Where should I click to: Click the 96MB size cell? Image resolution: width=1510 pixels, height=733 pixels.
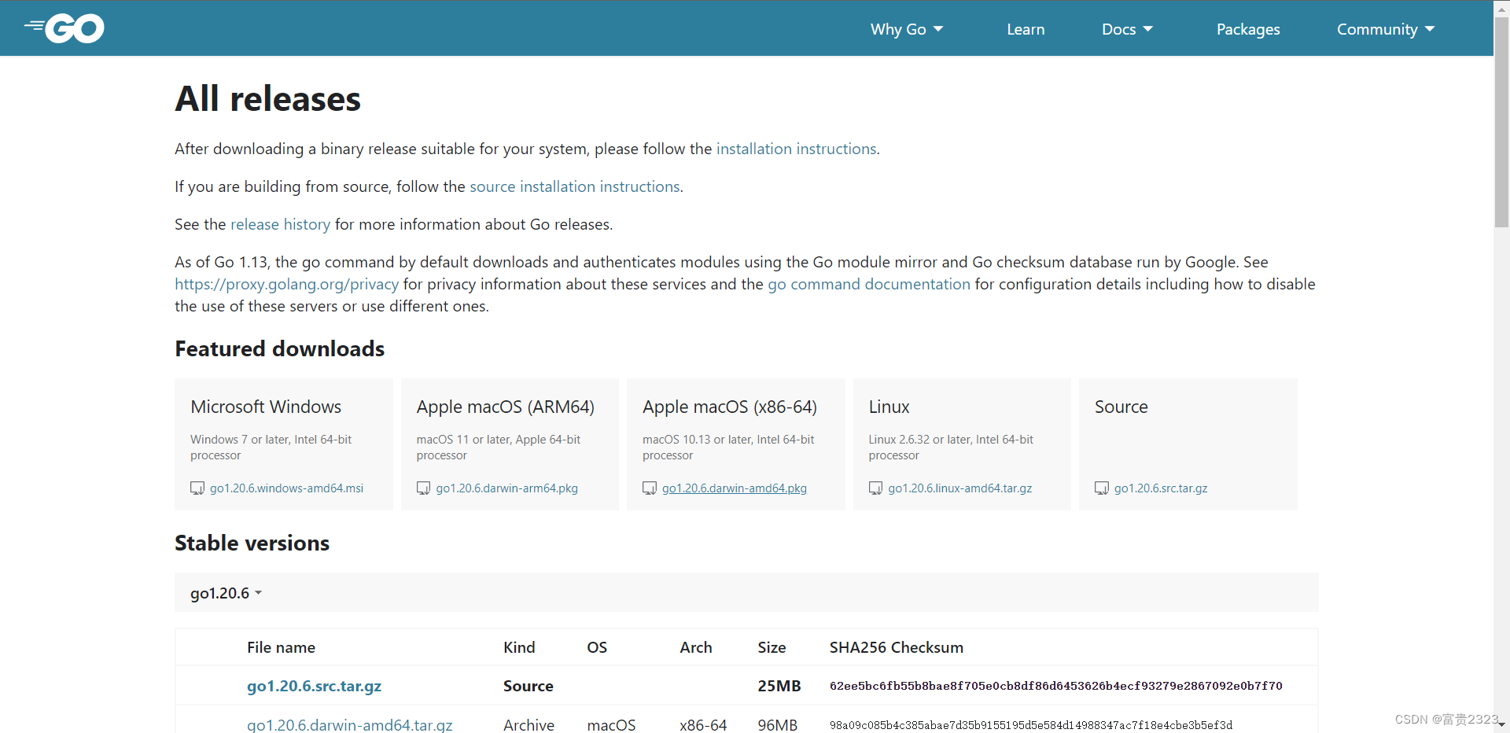click(x=778, y=724)
